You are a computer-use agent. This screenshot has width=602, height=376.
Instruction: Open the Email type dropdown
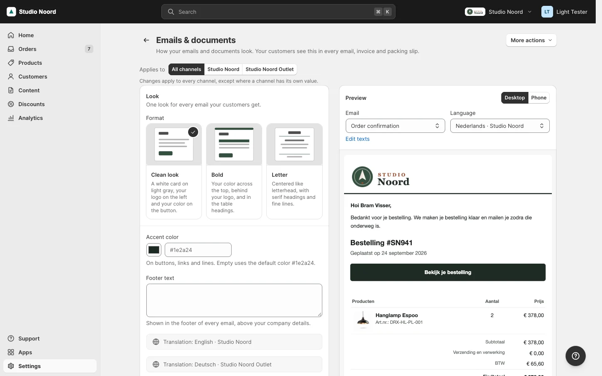click(x=395, y=126)
